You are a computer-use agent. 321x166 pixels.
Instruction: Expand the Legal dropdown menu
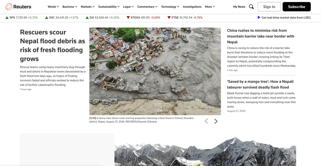pos(128,7)
